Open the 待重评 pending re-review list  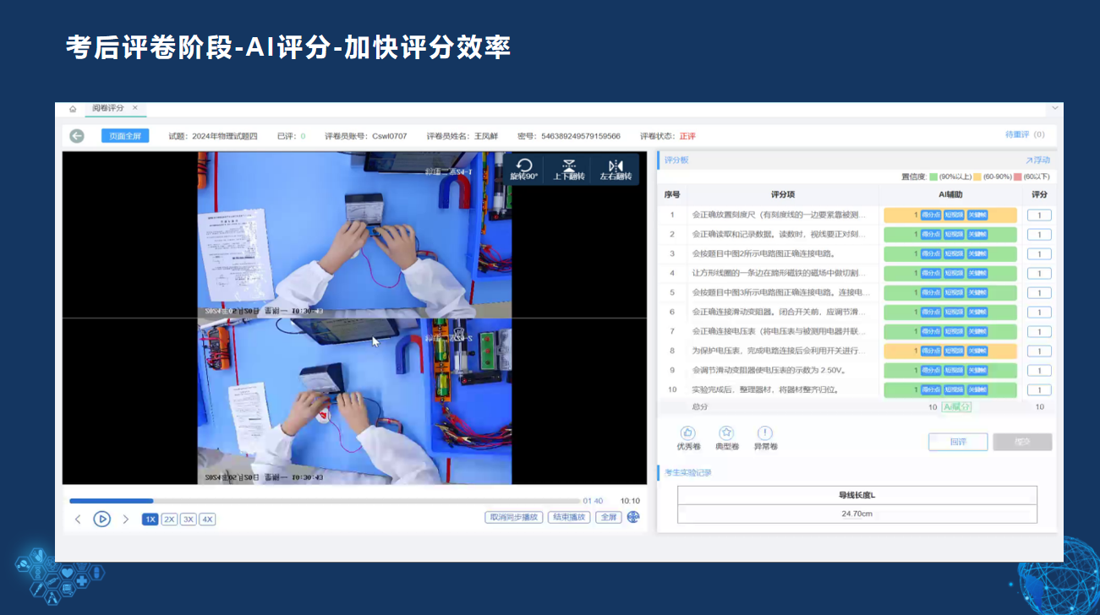click(1025, 135)
